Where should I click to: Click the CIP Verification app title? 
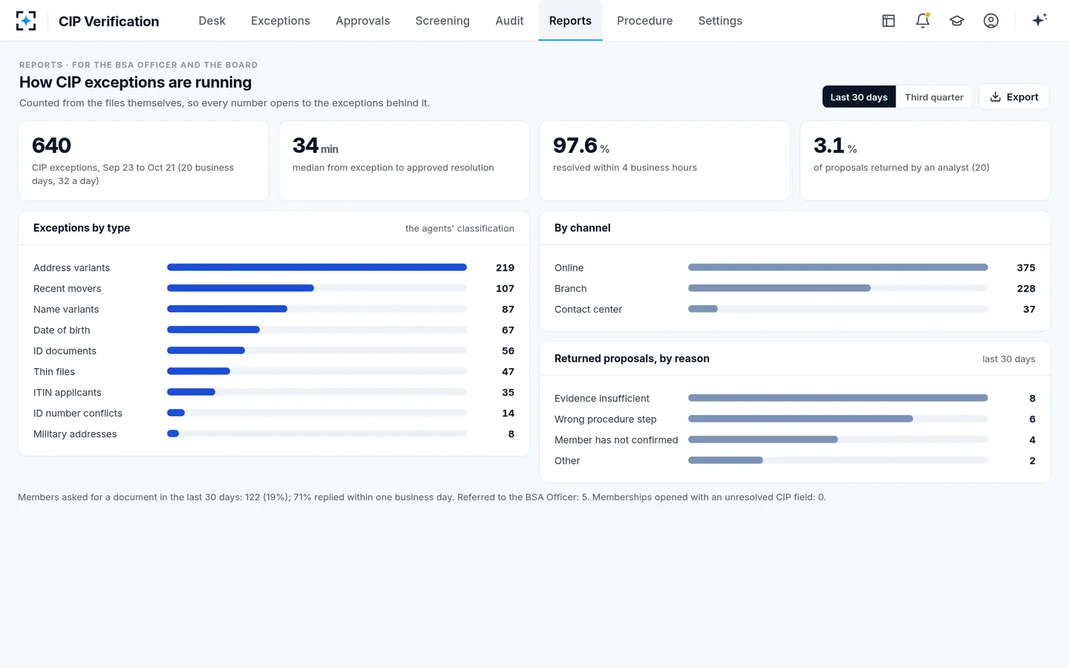pyautogui.click(x=109, y=22)
